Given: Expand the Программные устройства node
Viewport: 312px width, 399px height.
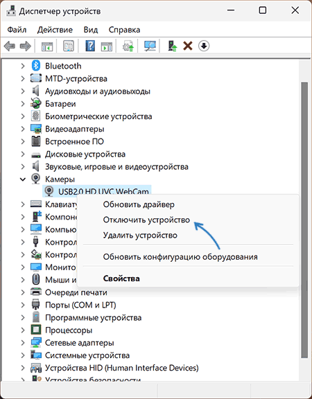Looking at the screenshot, I should [23, 317].
